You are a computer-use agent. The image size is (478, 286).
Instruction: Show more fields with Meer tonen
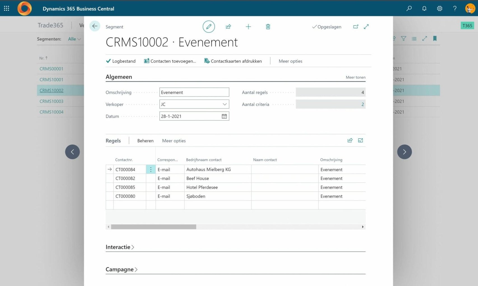coord(355,77)
